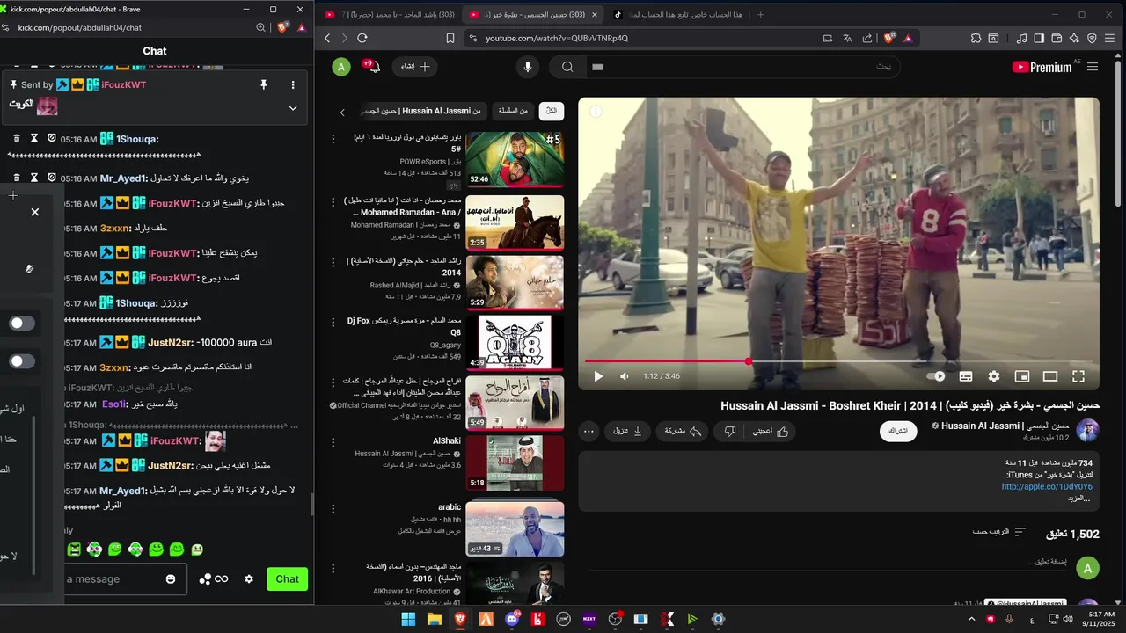The image size is (1126, 633).
Task: Open Mohamed Ramadan - Ana video thumbnail
Action: pyautogui.click(x=515, y=222)
